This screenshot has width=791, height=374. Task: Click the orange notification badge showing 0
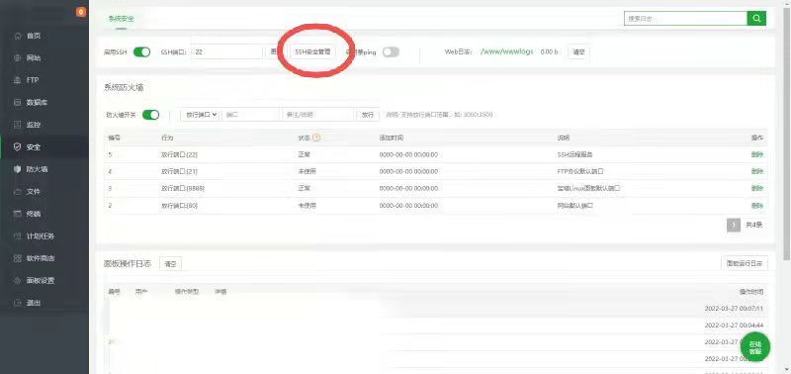point(81,12)
